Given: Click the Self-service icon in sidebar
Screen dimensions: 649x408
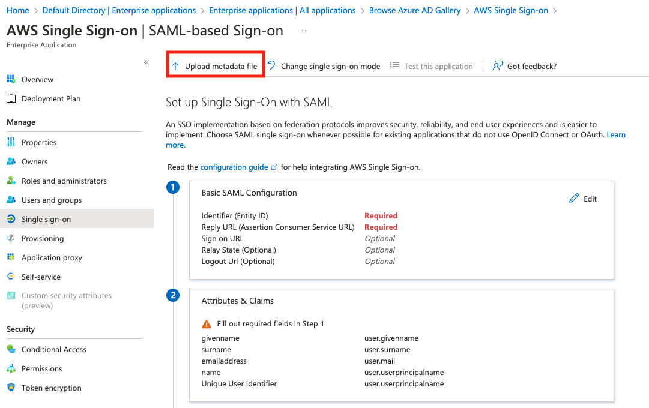Looking at the screenshot, I should click(11, 277).
